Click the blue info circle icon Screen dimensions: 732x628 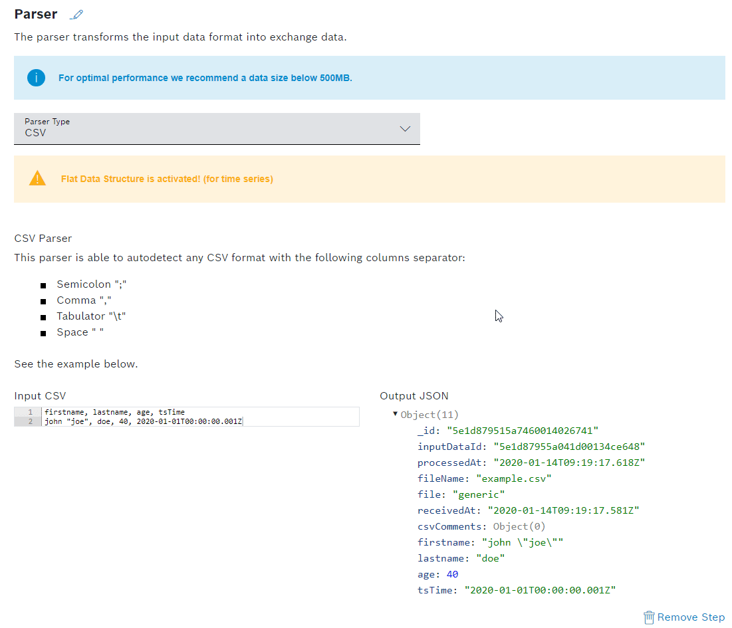tap(37, 78)
